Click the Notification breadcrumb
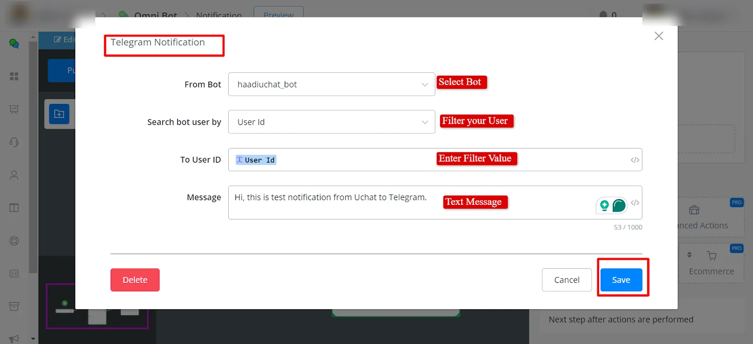The height and width of the screenshot is (344, 753). pos(219,15)
